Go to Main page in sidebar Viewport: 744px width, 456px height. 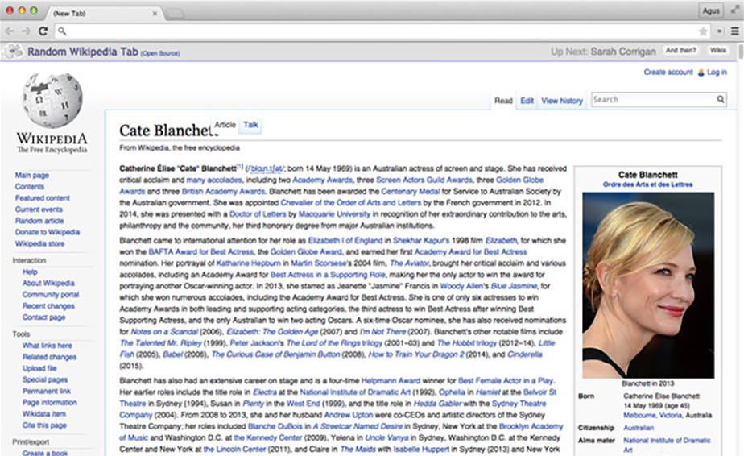point(31,176)
